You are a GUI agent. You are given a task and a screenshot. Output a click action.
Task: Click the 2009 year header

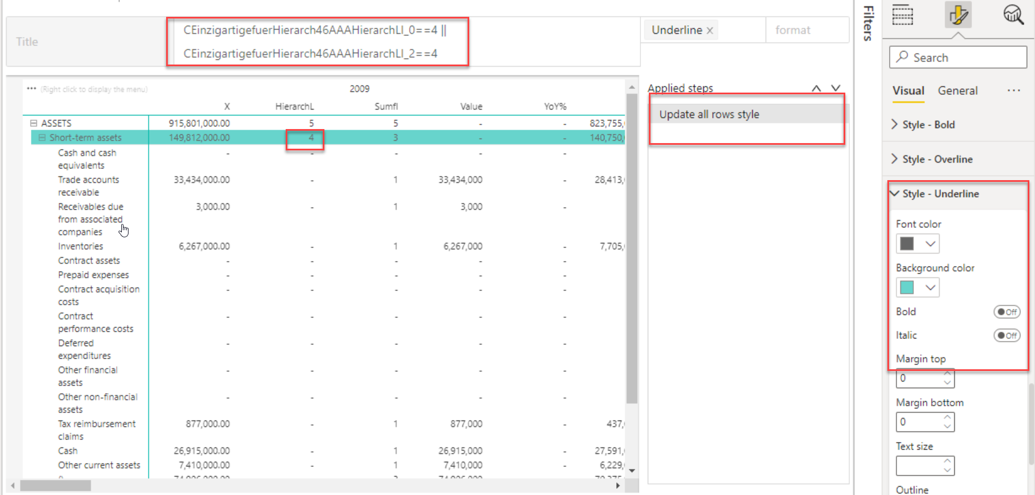tap(359, 89)
